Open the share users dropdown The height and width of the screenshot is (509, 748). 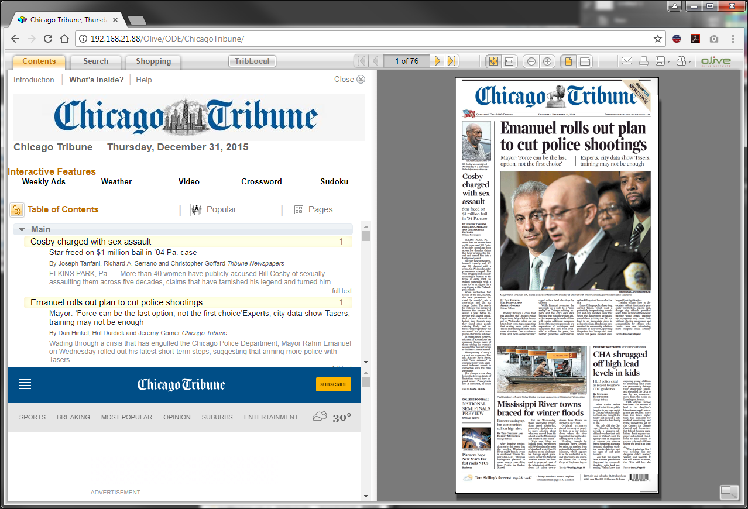[682, 61]
